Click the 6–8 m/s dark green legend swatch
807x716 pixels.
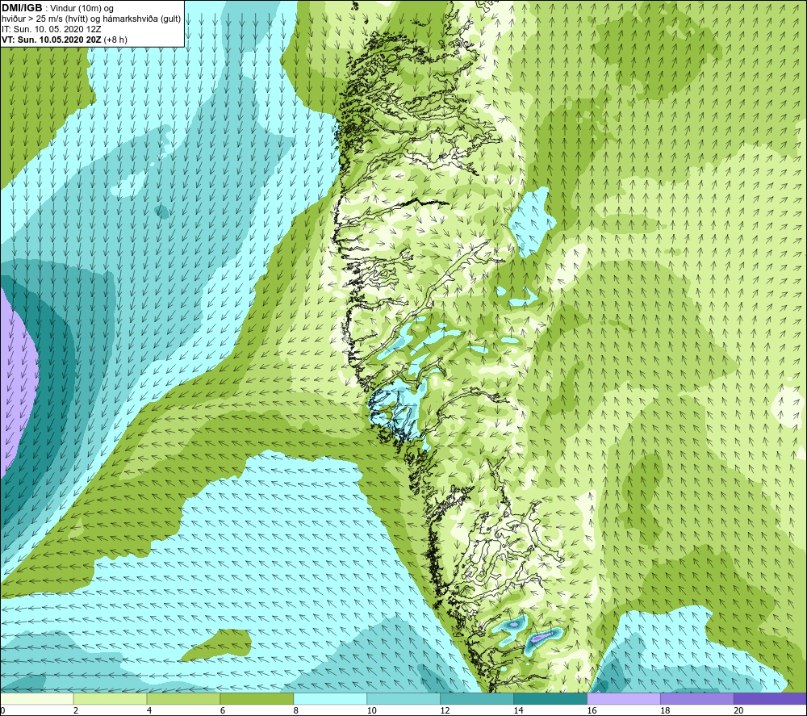[257, 698]
